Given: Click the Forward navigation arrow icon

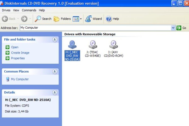Looking at the screenshot, I should tap(24, 19).
